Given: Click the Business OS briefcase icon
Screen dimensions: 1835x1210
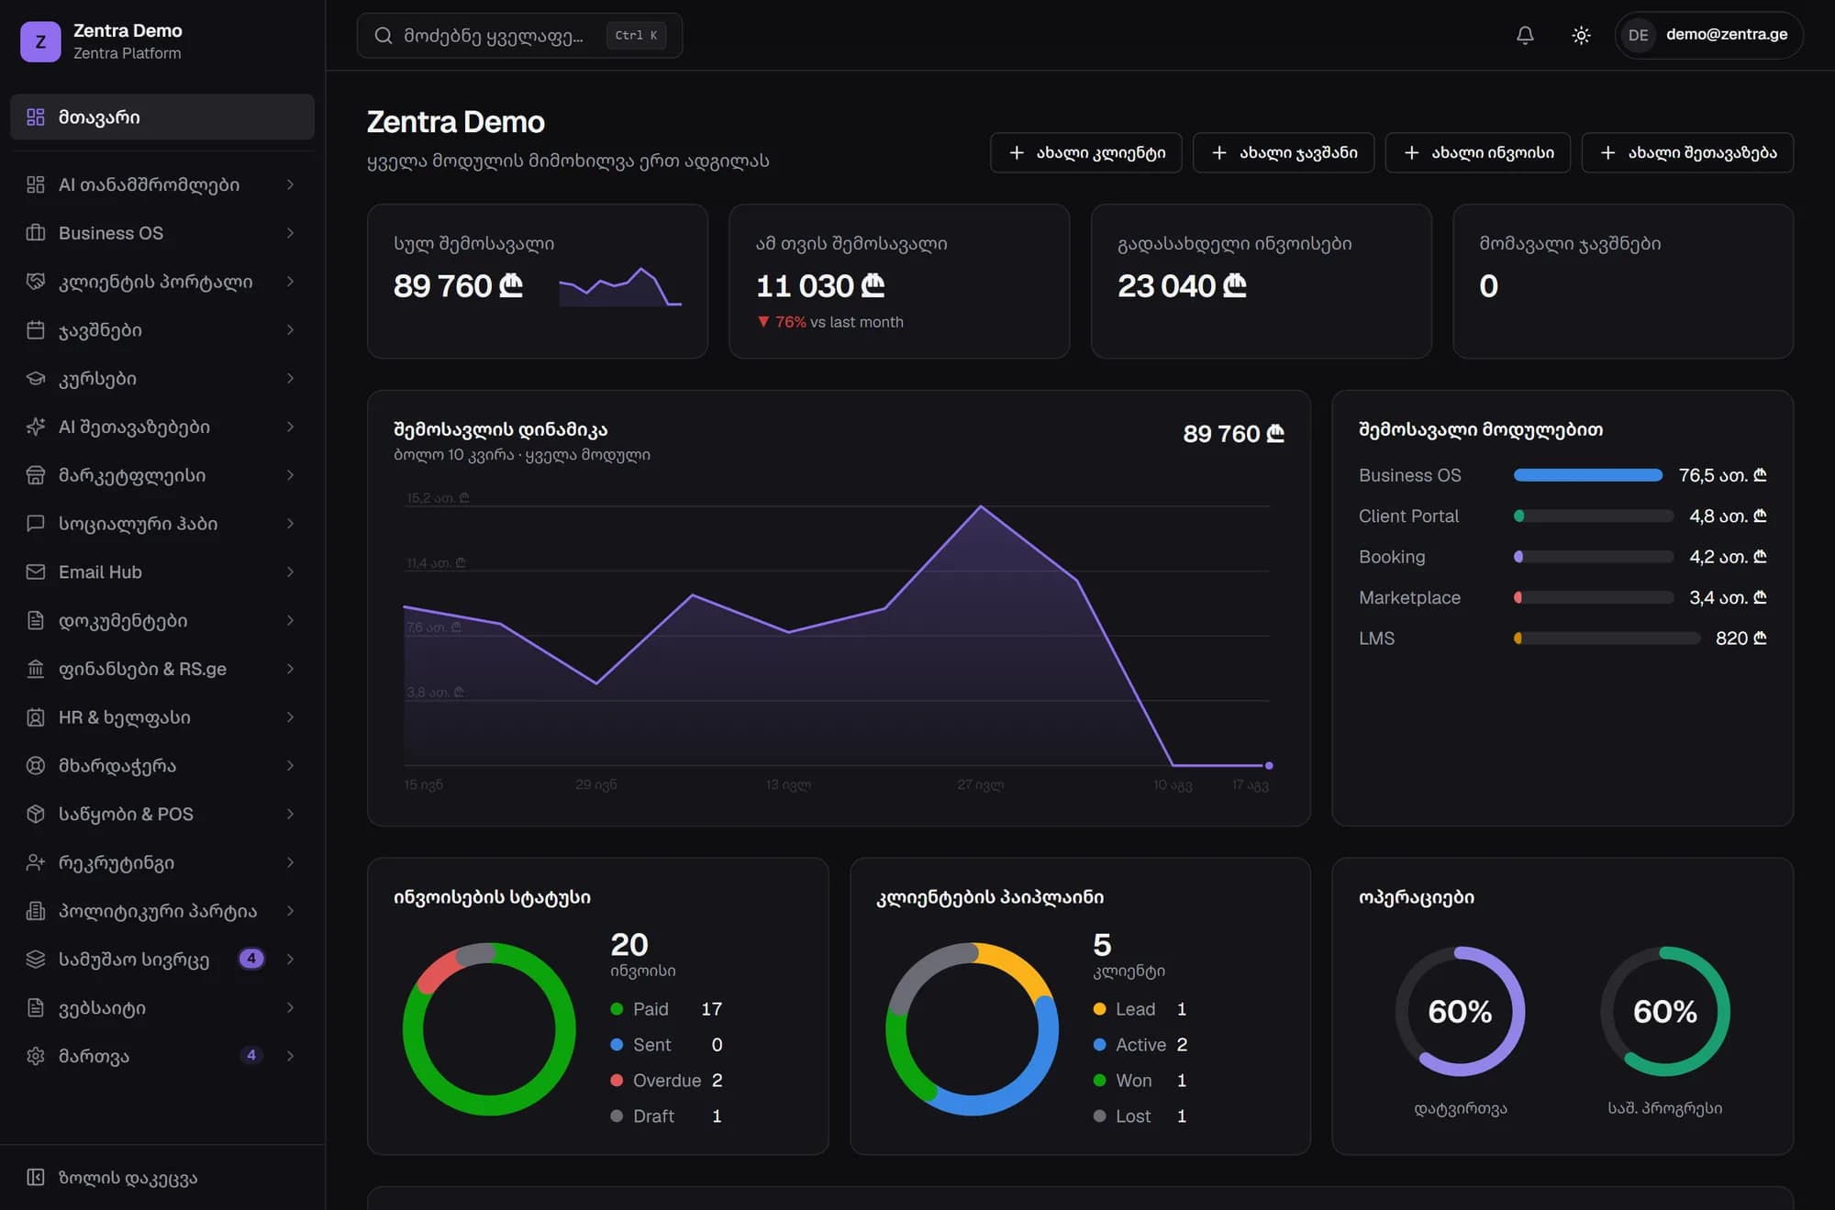Looking at the screenshot, I should point(36,233).
